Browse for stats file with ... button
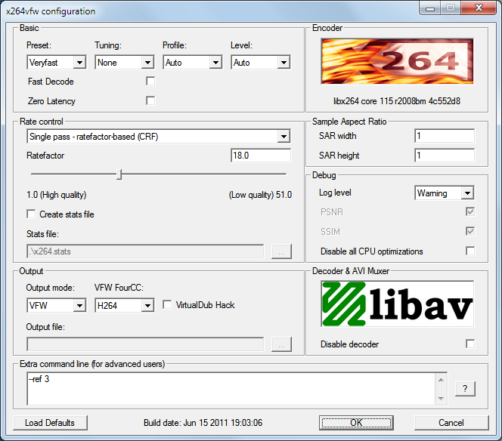Image resolution: width=502 pixels, height=441 pixels. point(281,251)
